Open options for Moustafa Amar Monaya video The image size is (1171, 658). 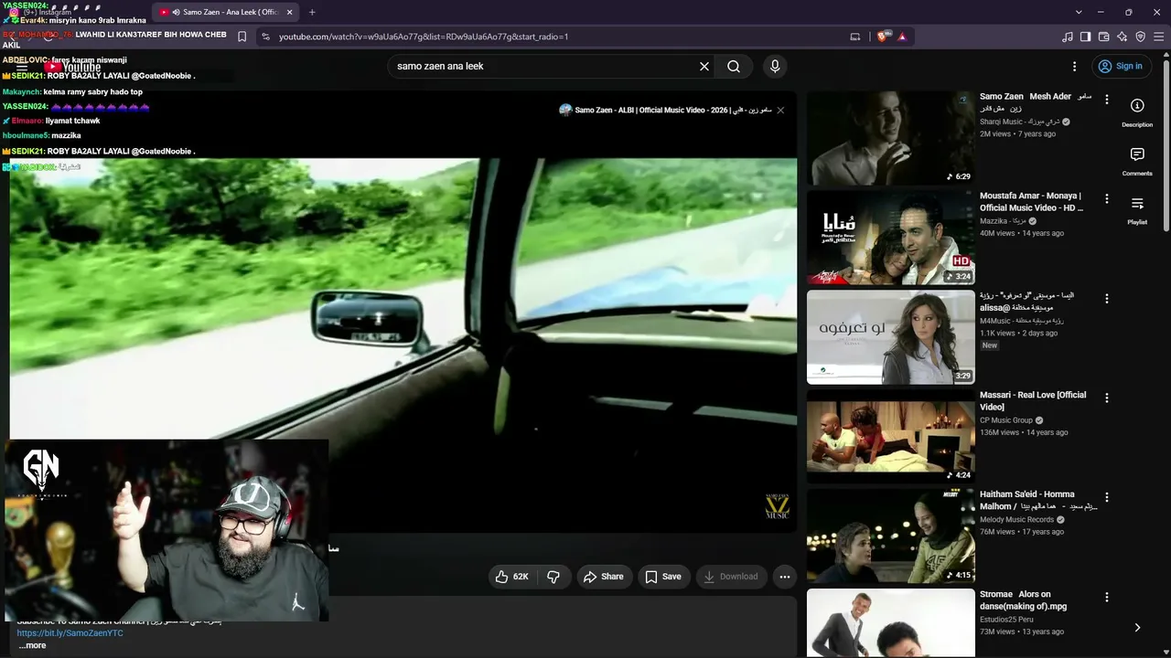[1107, 199]
